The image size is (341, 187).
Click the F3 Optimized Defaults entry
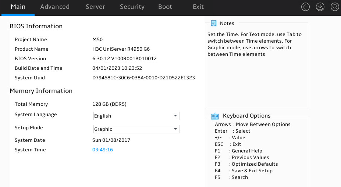point(246,164)
